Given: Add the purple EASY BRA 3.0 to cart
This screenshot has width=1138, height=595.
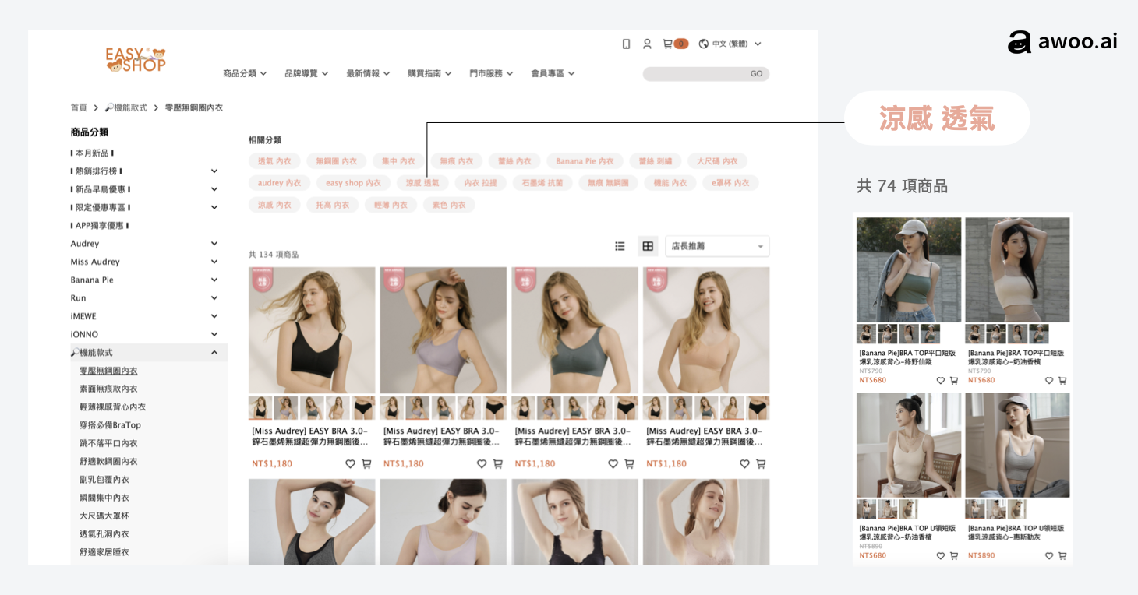Looking at the screenshot, I should [x=498, y=464].
